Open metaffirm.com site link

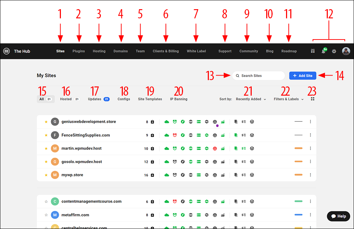point(75,215)
